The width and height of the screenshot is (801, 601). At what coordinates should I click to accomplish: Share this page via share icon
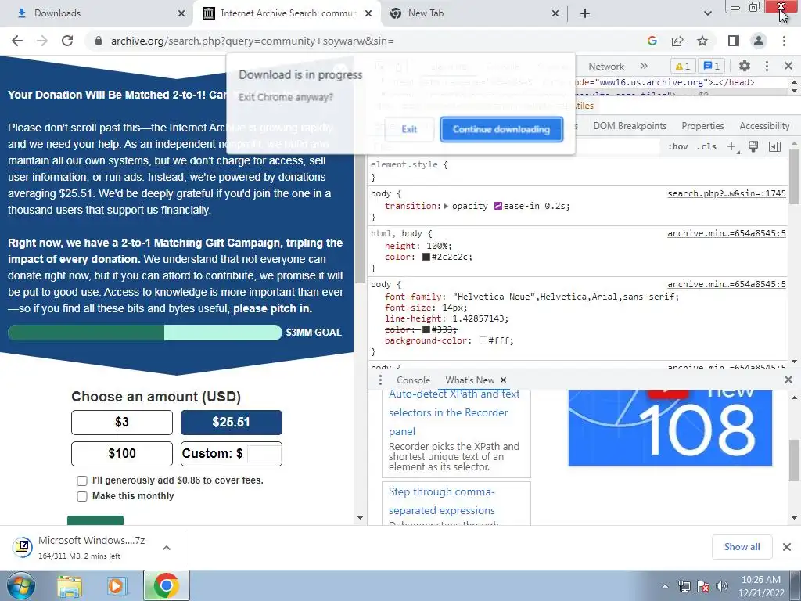tap(677, 41)
